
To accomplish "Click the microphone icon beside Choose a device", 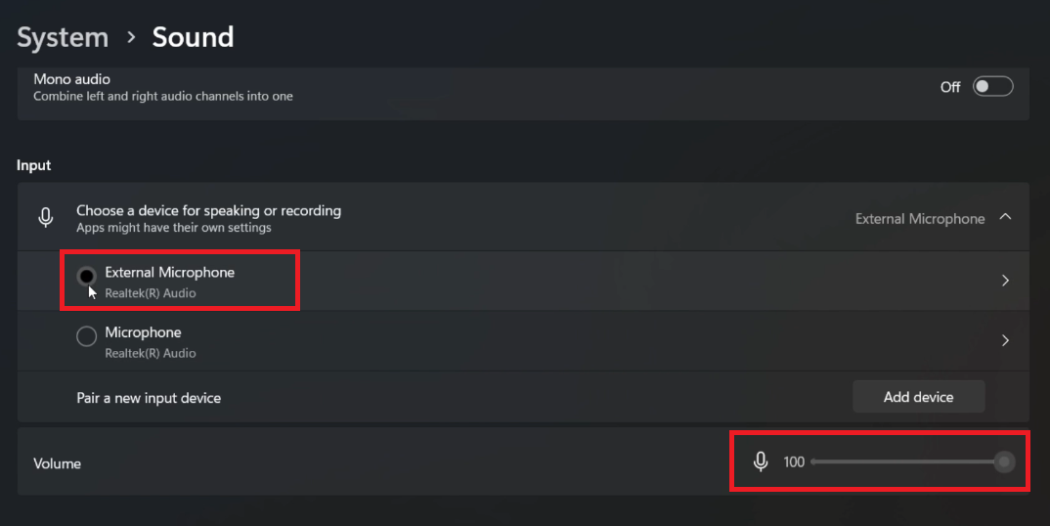I will coord(45,218).
